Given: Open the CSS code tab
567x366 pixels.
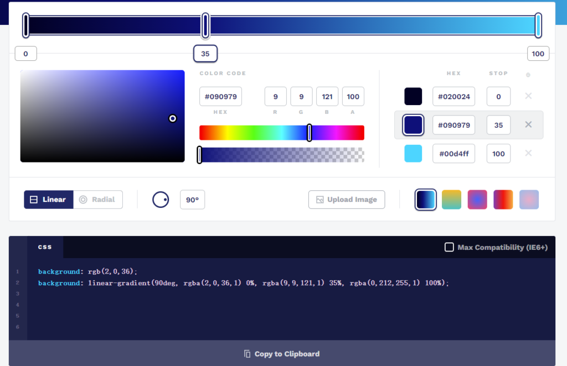Looking at the screenshot, I should click(45, 247).
